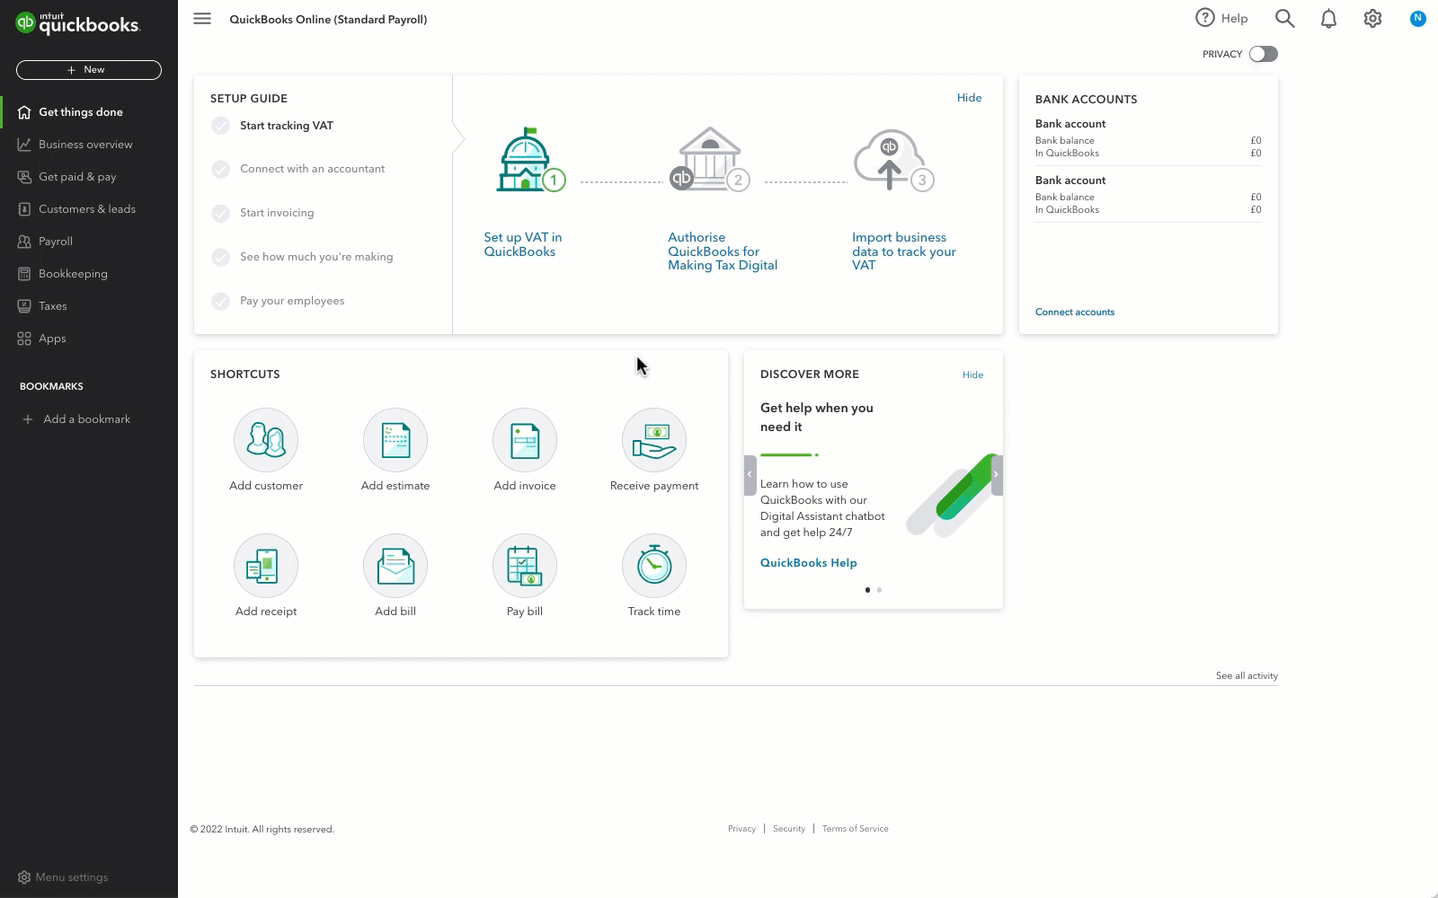Image resolution: width=1438 pixels, height=898 pixels.
Task: Open the Add customer shortcut icon
Action: click(x=266, y=440)
